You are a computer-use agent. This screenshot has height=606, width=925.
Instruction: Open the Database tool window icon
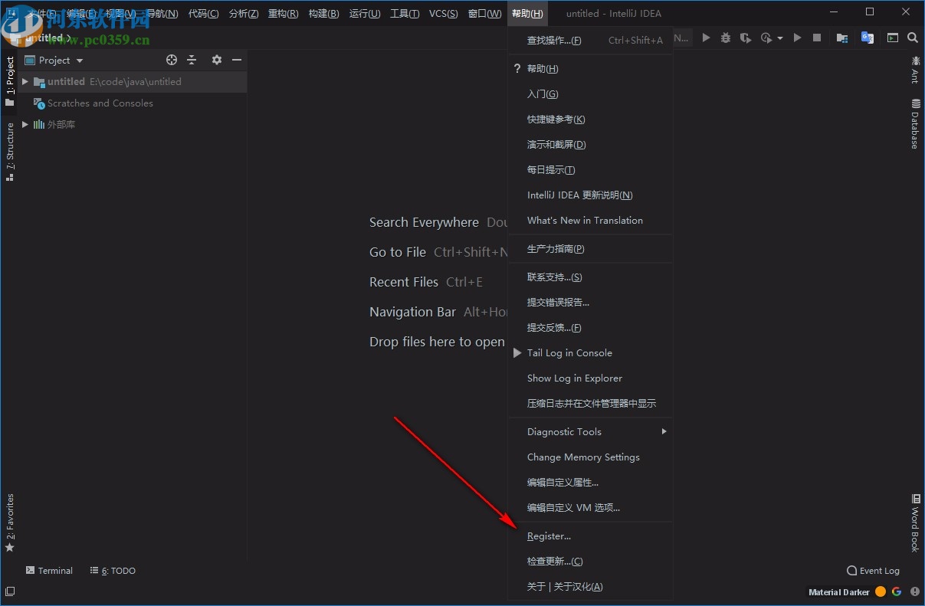[x=914, y=124]
